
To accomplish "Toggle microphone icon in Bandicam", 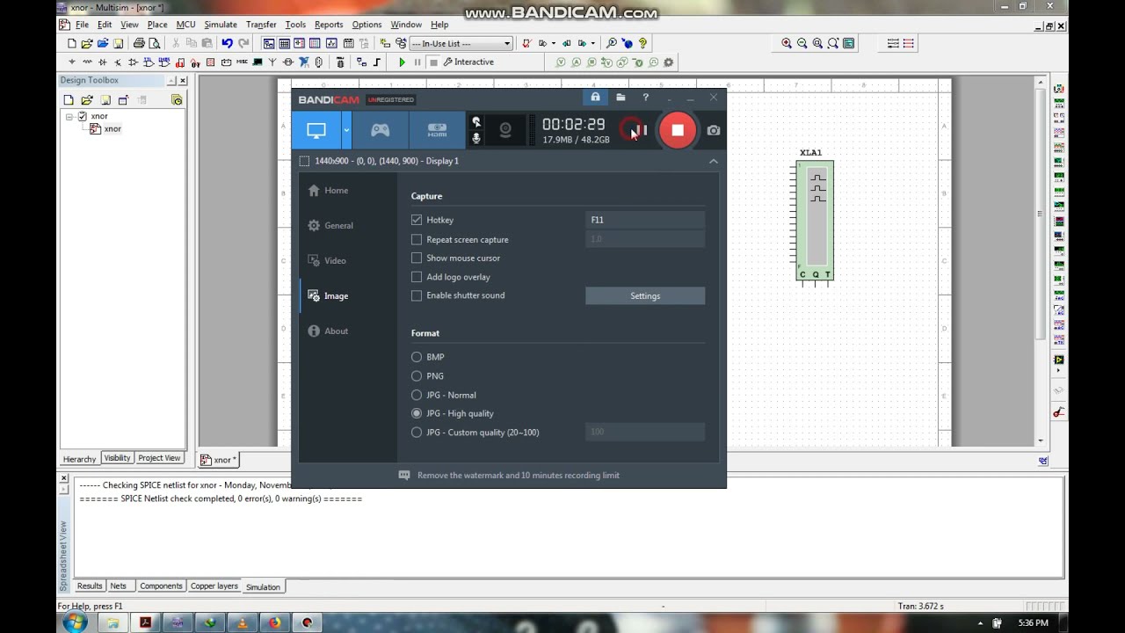I will 476,138.
